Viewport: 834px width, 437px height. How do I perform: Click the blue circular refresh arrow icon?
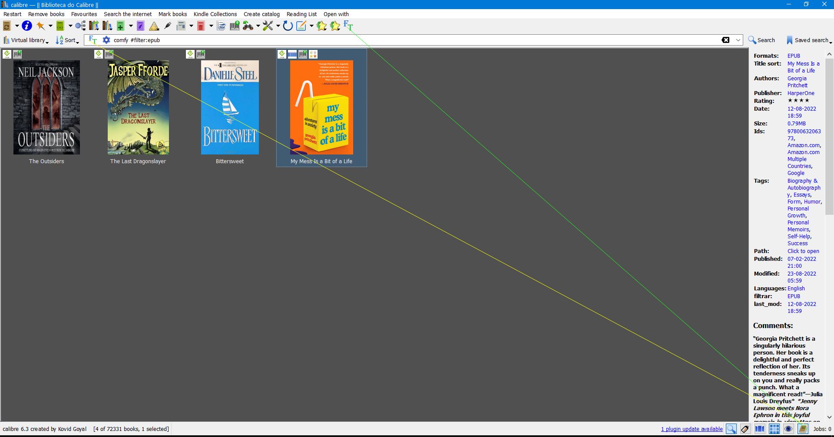point(288,26)
